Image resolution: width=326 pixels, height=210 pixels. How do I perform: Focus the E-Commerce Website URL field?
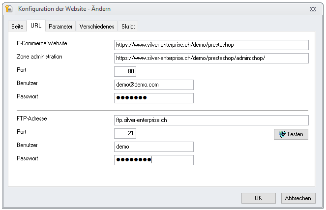(x=211, y=45)
